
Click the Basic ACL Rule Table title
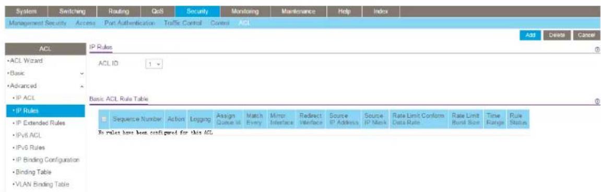pyautogui.click(x=119, y=99)
